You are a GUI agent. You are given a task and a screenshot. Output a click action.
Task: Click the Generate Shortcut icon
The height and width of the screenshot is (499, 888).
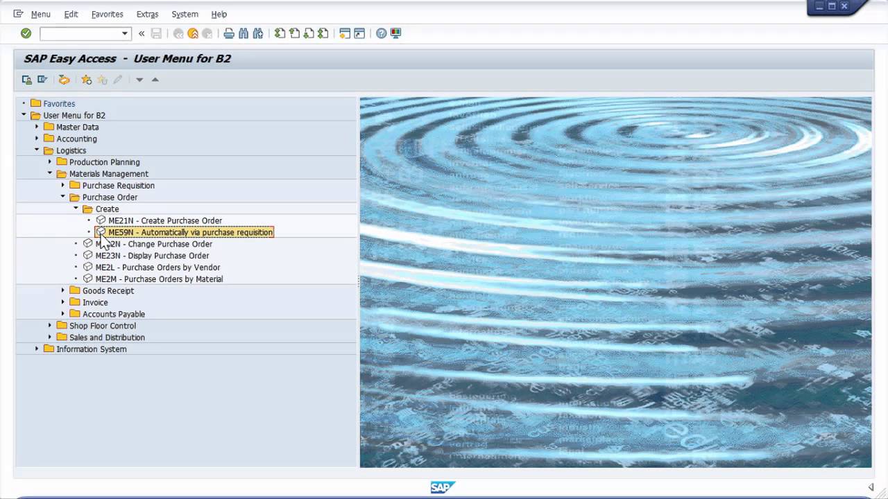coord(359,33)
